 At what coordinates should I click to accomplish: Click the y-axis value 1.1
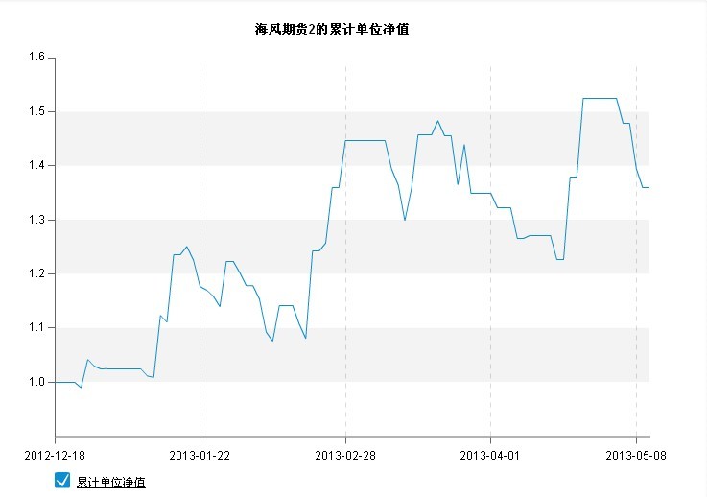[x=37, y=327]
